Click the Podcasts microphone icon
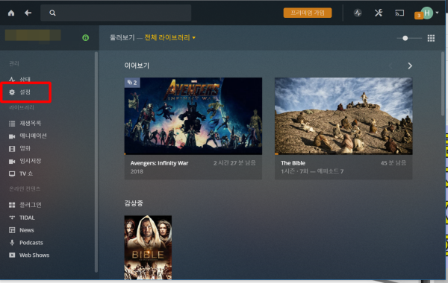Screen dimensions: 448x283 tap(12, 243)
